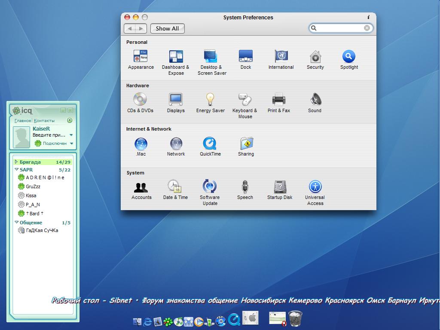The height and width of the screenshot is (330, 440).
Task: Launch Internet Explorer from the dock
Action: [147, 322]
